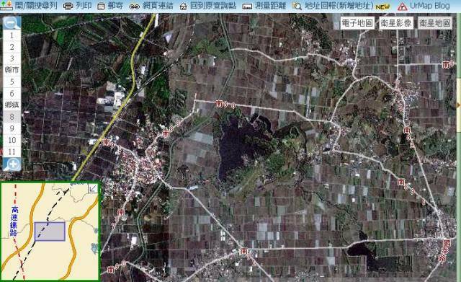This screenshot has height=282, width=461.
Task: Click the zoom out magnifier icon
Action: tap(12, 22)
